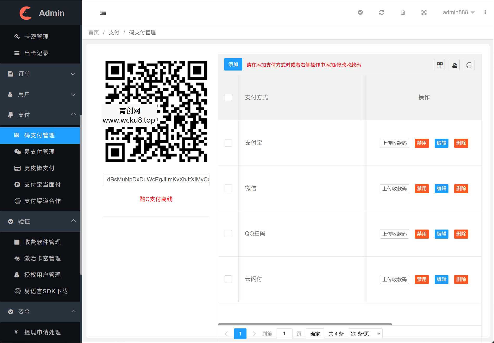Open the admin888 account dropdown
Viewport: 494px width, 343px height.
click(x=459, y=12)
